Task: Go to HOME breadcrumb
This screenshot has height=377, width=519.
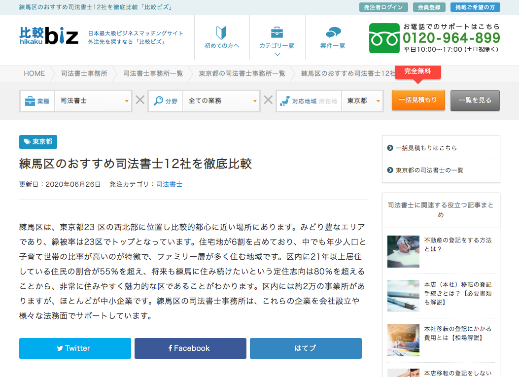Action: point(35,73)
